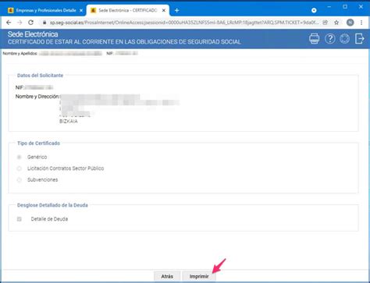This screenshot has height=283, width=370.
Task: Open the Chrome profile avatar
Action: click(x=350, y=23)
